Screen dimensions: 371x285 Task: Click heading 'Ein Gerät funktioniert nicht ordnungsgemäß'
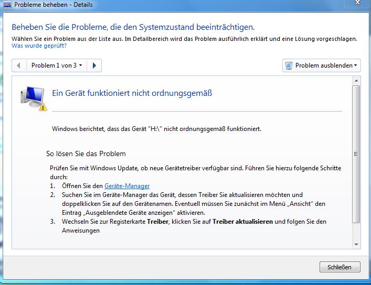pyautogui.click(x=132, y=93)
